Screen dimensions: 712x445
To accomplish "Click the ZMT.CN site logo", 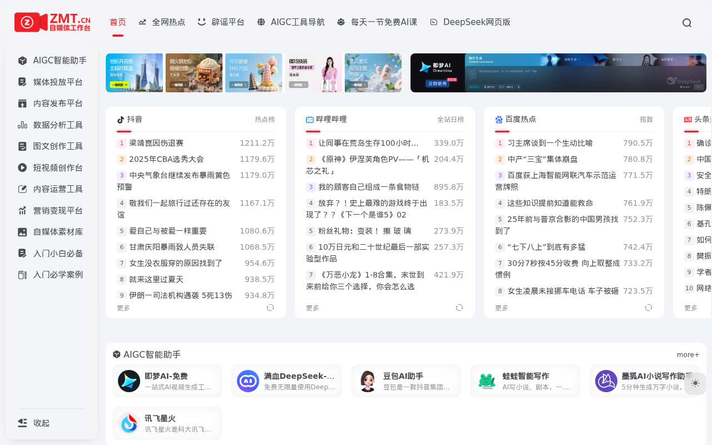I will coord(52,22).
